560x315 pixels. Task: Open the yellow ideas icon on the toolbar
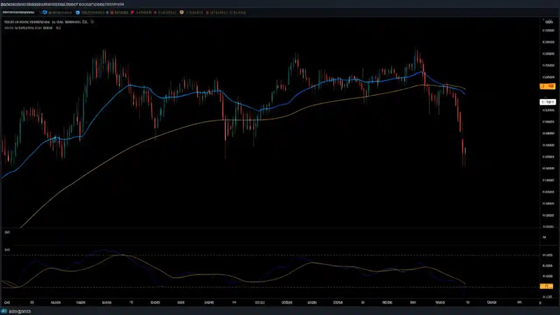(182, 12)
